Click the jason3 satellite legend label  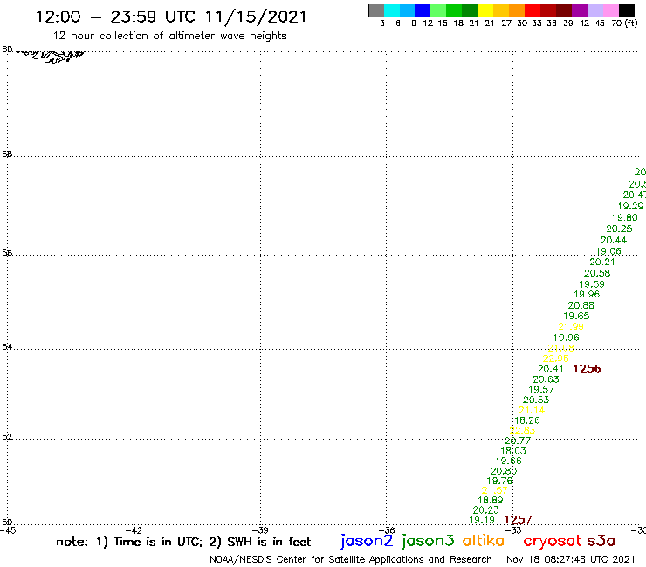coord(428,541)
